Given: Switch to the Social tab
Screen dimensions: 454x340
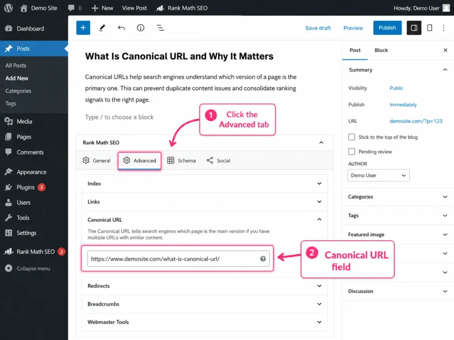Looking at the screenshot, I should pos(218,160).
